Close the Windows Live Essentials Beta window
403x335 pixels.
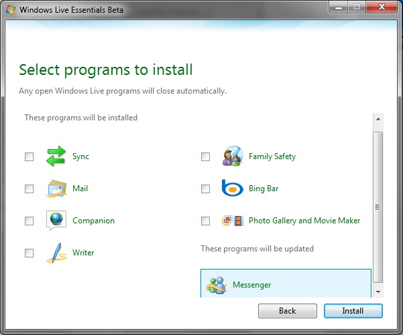(x=382, y=7)
